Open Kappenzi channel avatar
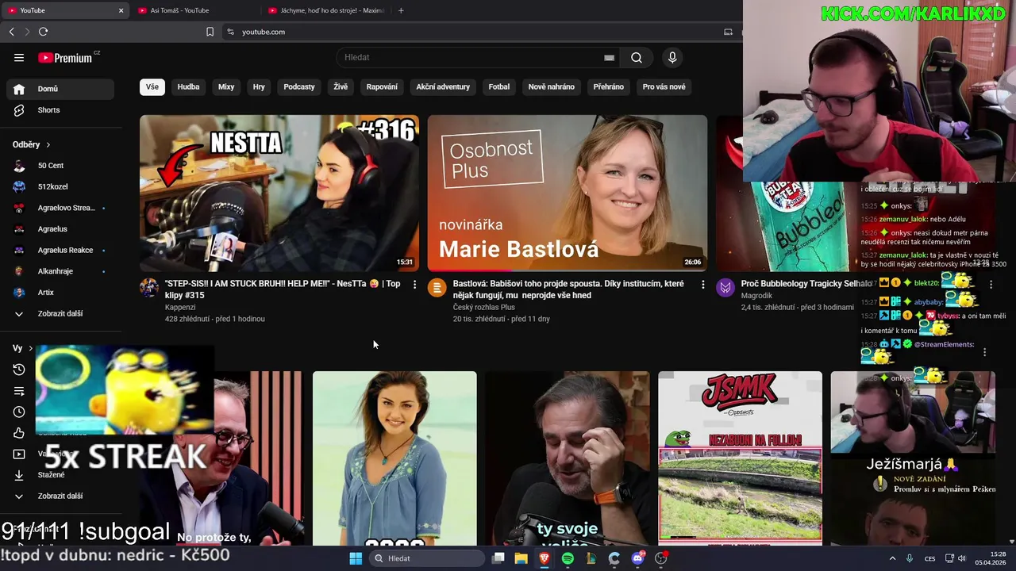The image size is (1016, 571). (149, 287)
